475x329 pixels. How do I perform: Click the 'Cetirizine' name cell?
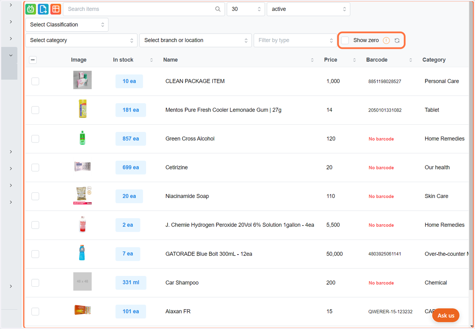point(177,167)
